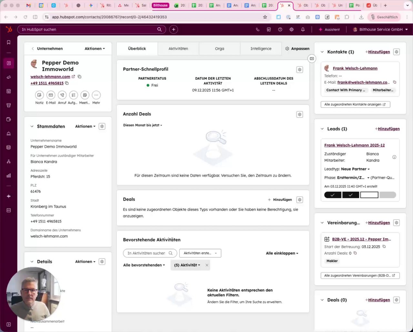
Task: Collapse the right sidebar panel toggle
Action: click(x=312, y=59)
